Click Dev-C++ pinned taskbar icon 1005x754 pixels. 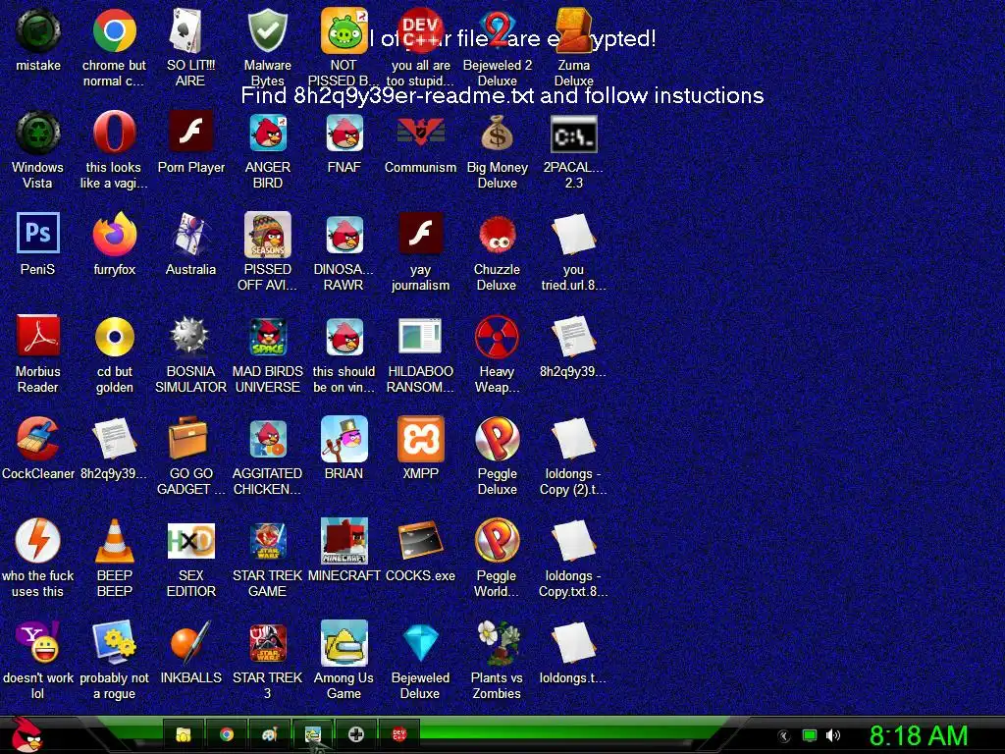398,734
